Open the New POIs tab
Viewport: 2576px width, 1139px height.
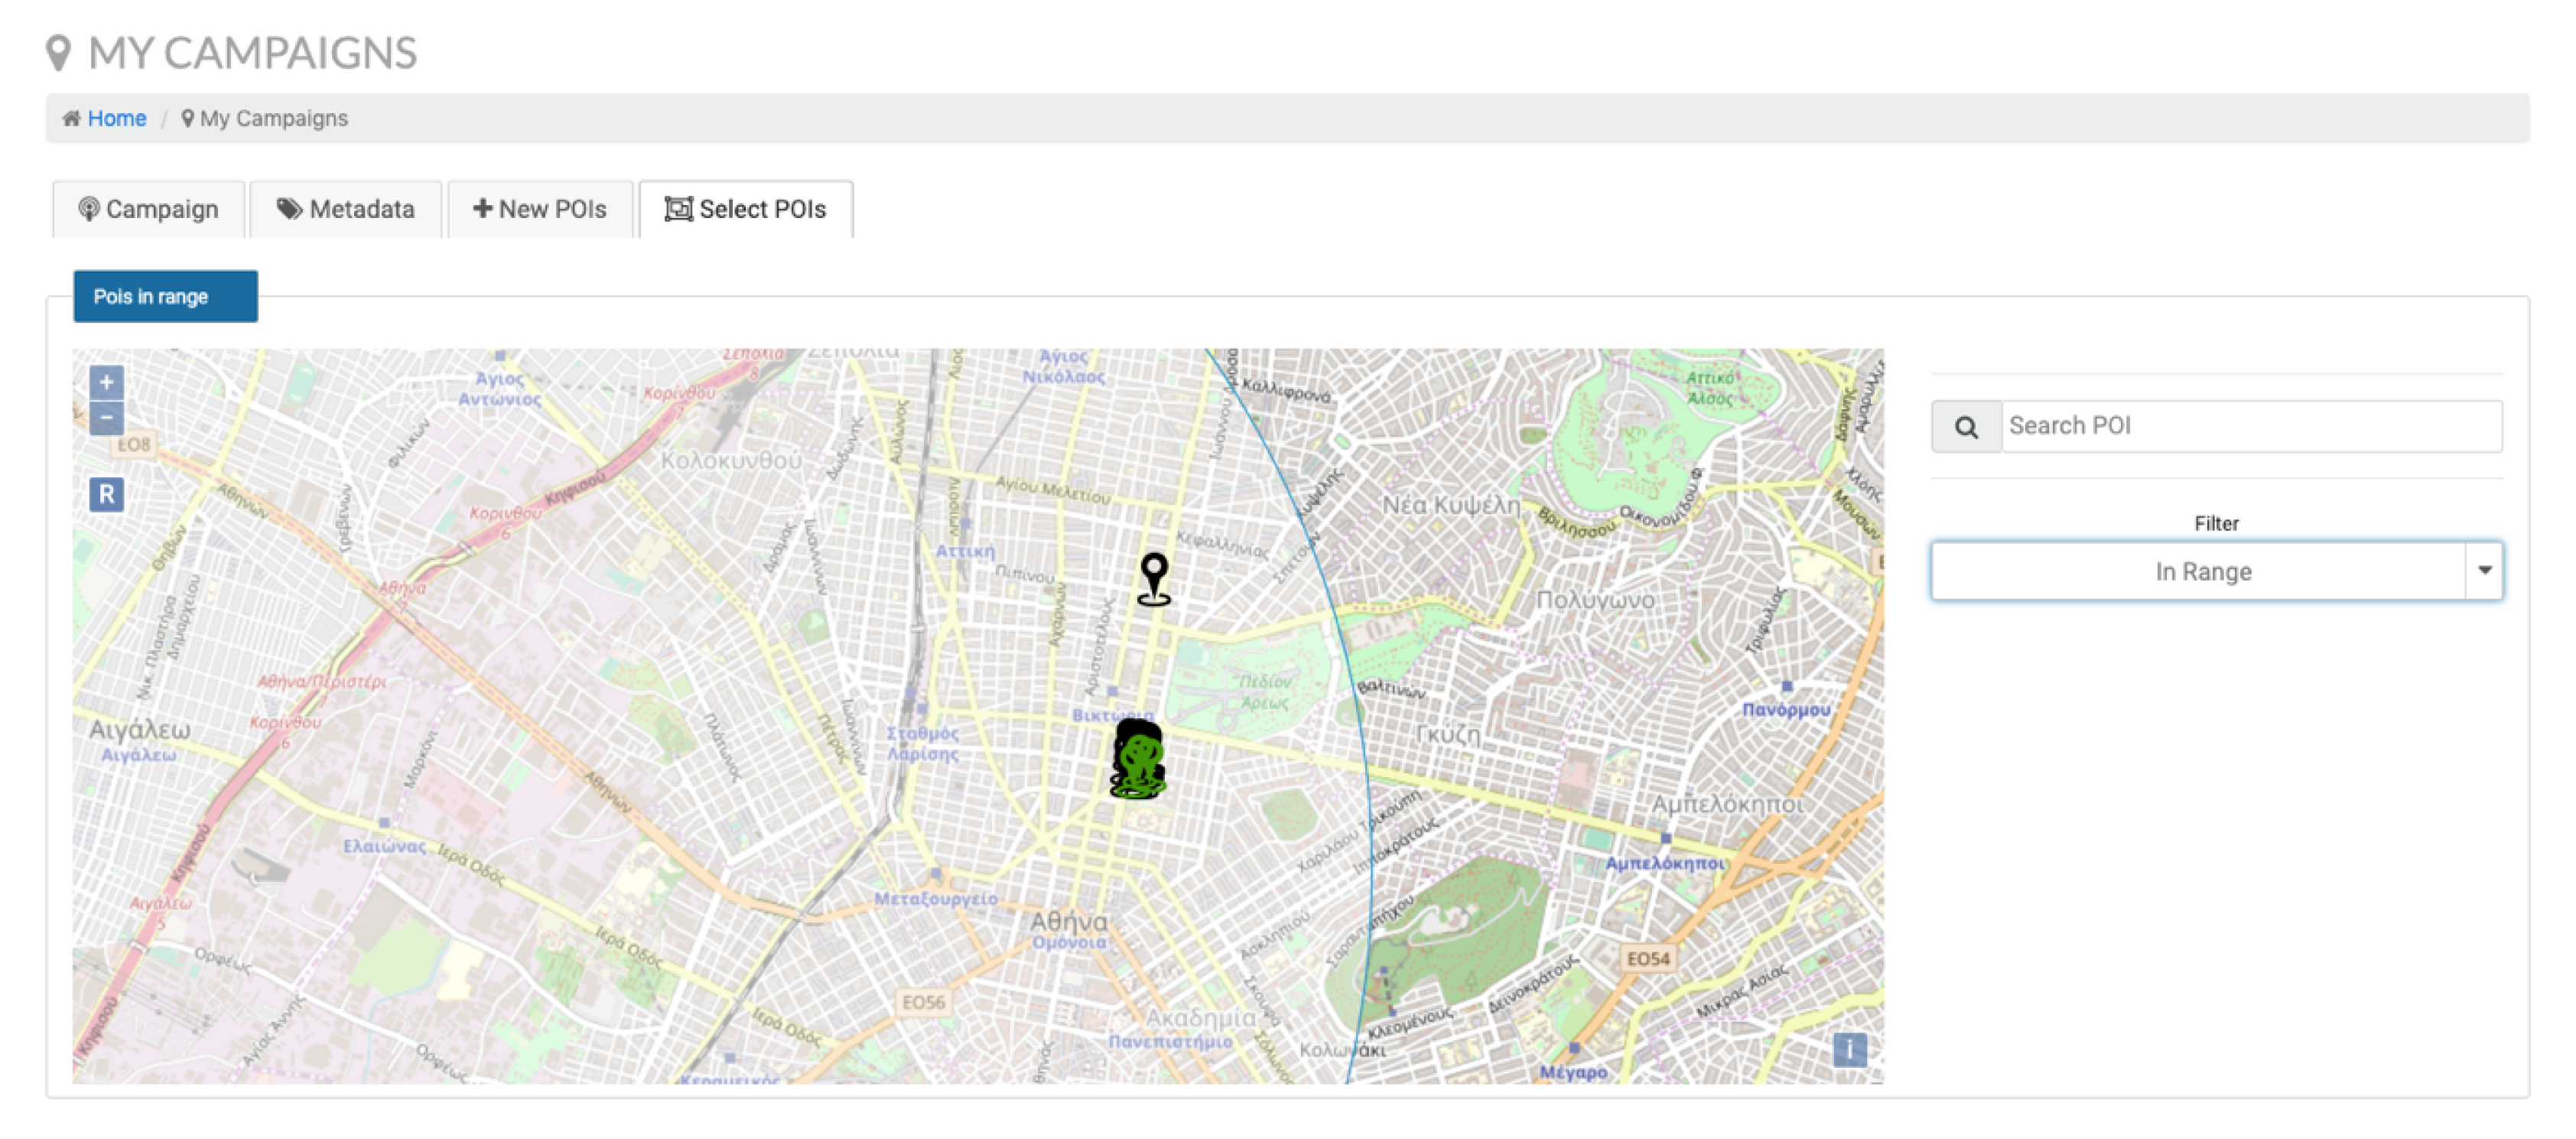540,209
